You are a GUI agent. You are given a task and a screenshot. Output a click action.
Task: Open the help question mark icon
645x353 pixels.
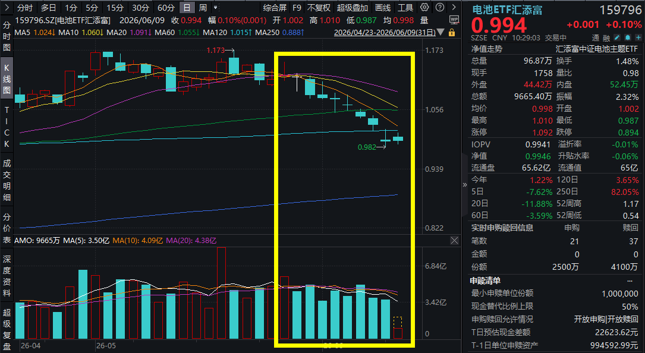pos(440,7)
